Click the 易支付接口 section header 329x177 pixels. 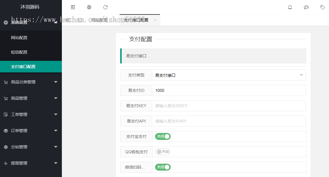point(213,56)
